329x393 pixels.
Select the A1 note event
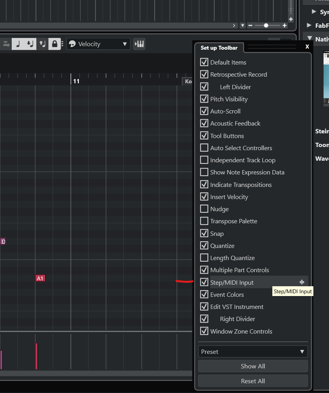(x=40, y=278)
